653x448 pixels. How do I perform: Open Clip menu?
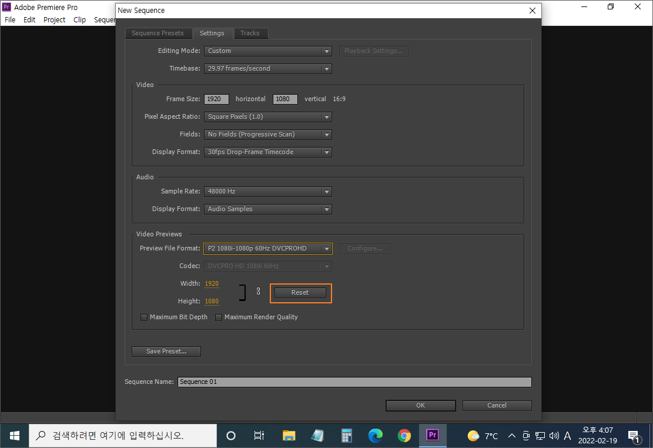click(x=79, y=19)
